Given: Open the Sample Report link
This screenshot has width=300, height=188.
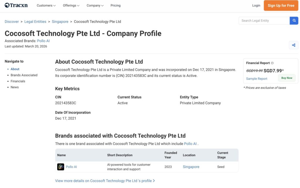Looking at the screenshot, I should point(257,79).
